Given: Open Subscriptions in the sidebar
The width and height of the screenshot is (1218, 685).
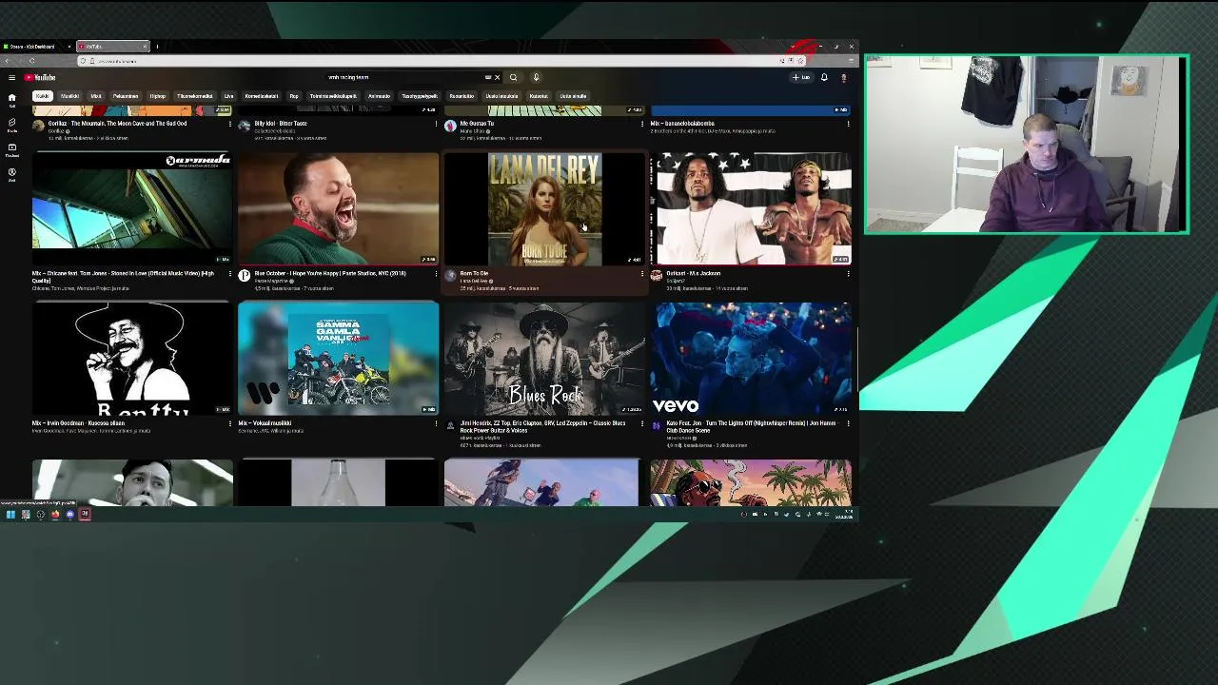Looking at the screenshot, I should 12,149.
